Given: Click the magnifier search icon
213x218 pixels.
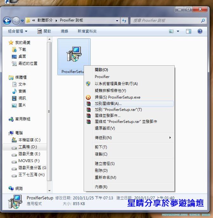Looking at the screenshot, I should tap(203, 21).
